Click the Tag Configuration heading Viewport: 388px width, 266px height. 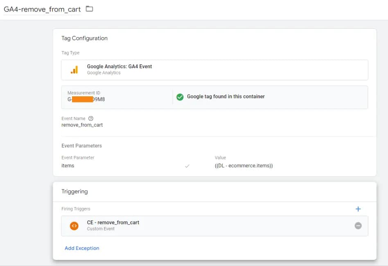pos(84,38)
